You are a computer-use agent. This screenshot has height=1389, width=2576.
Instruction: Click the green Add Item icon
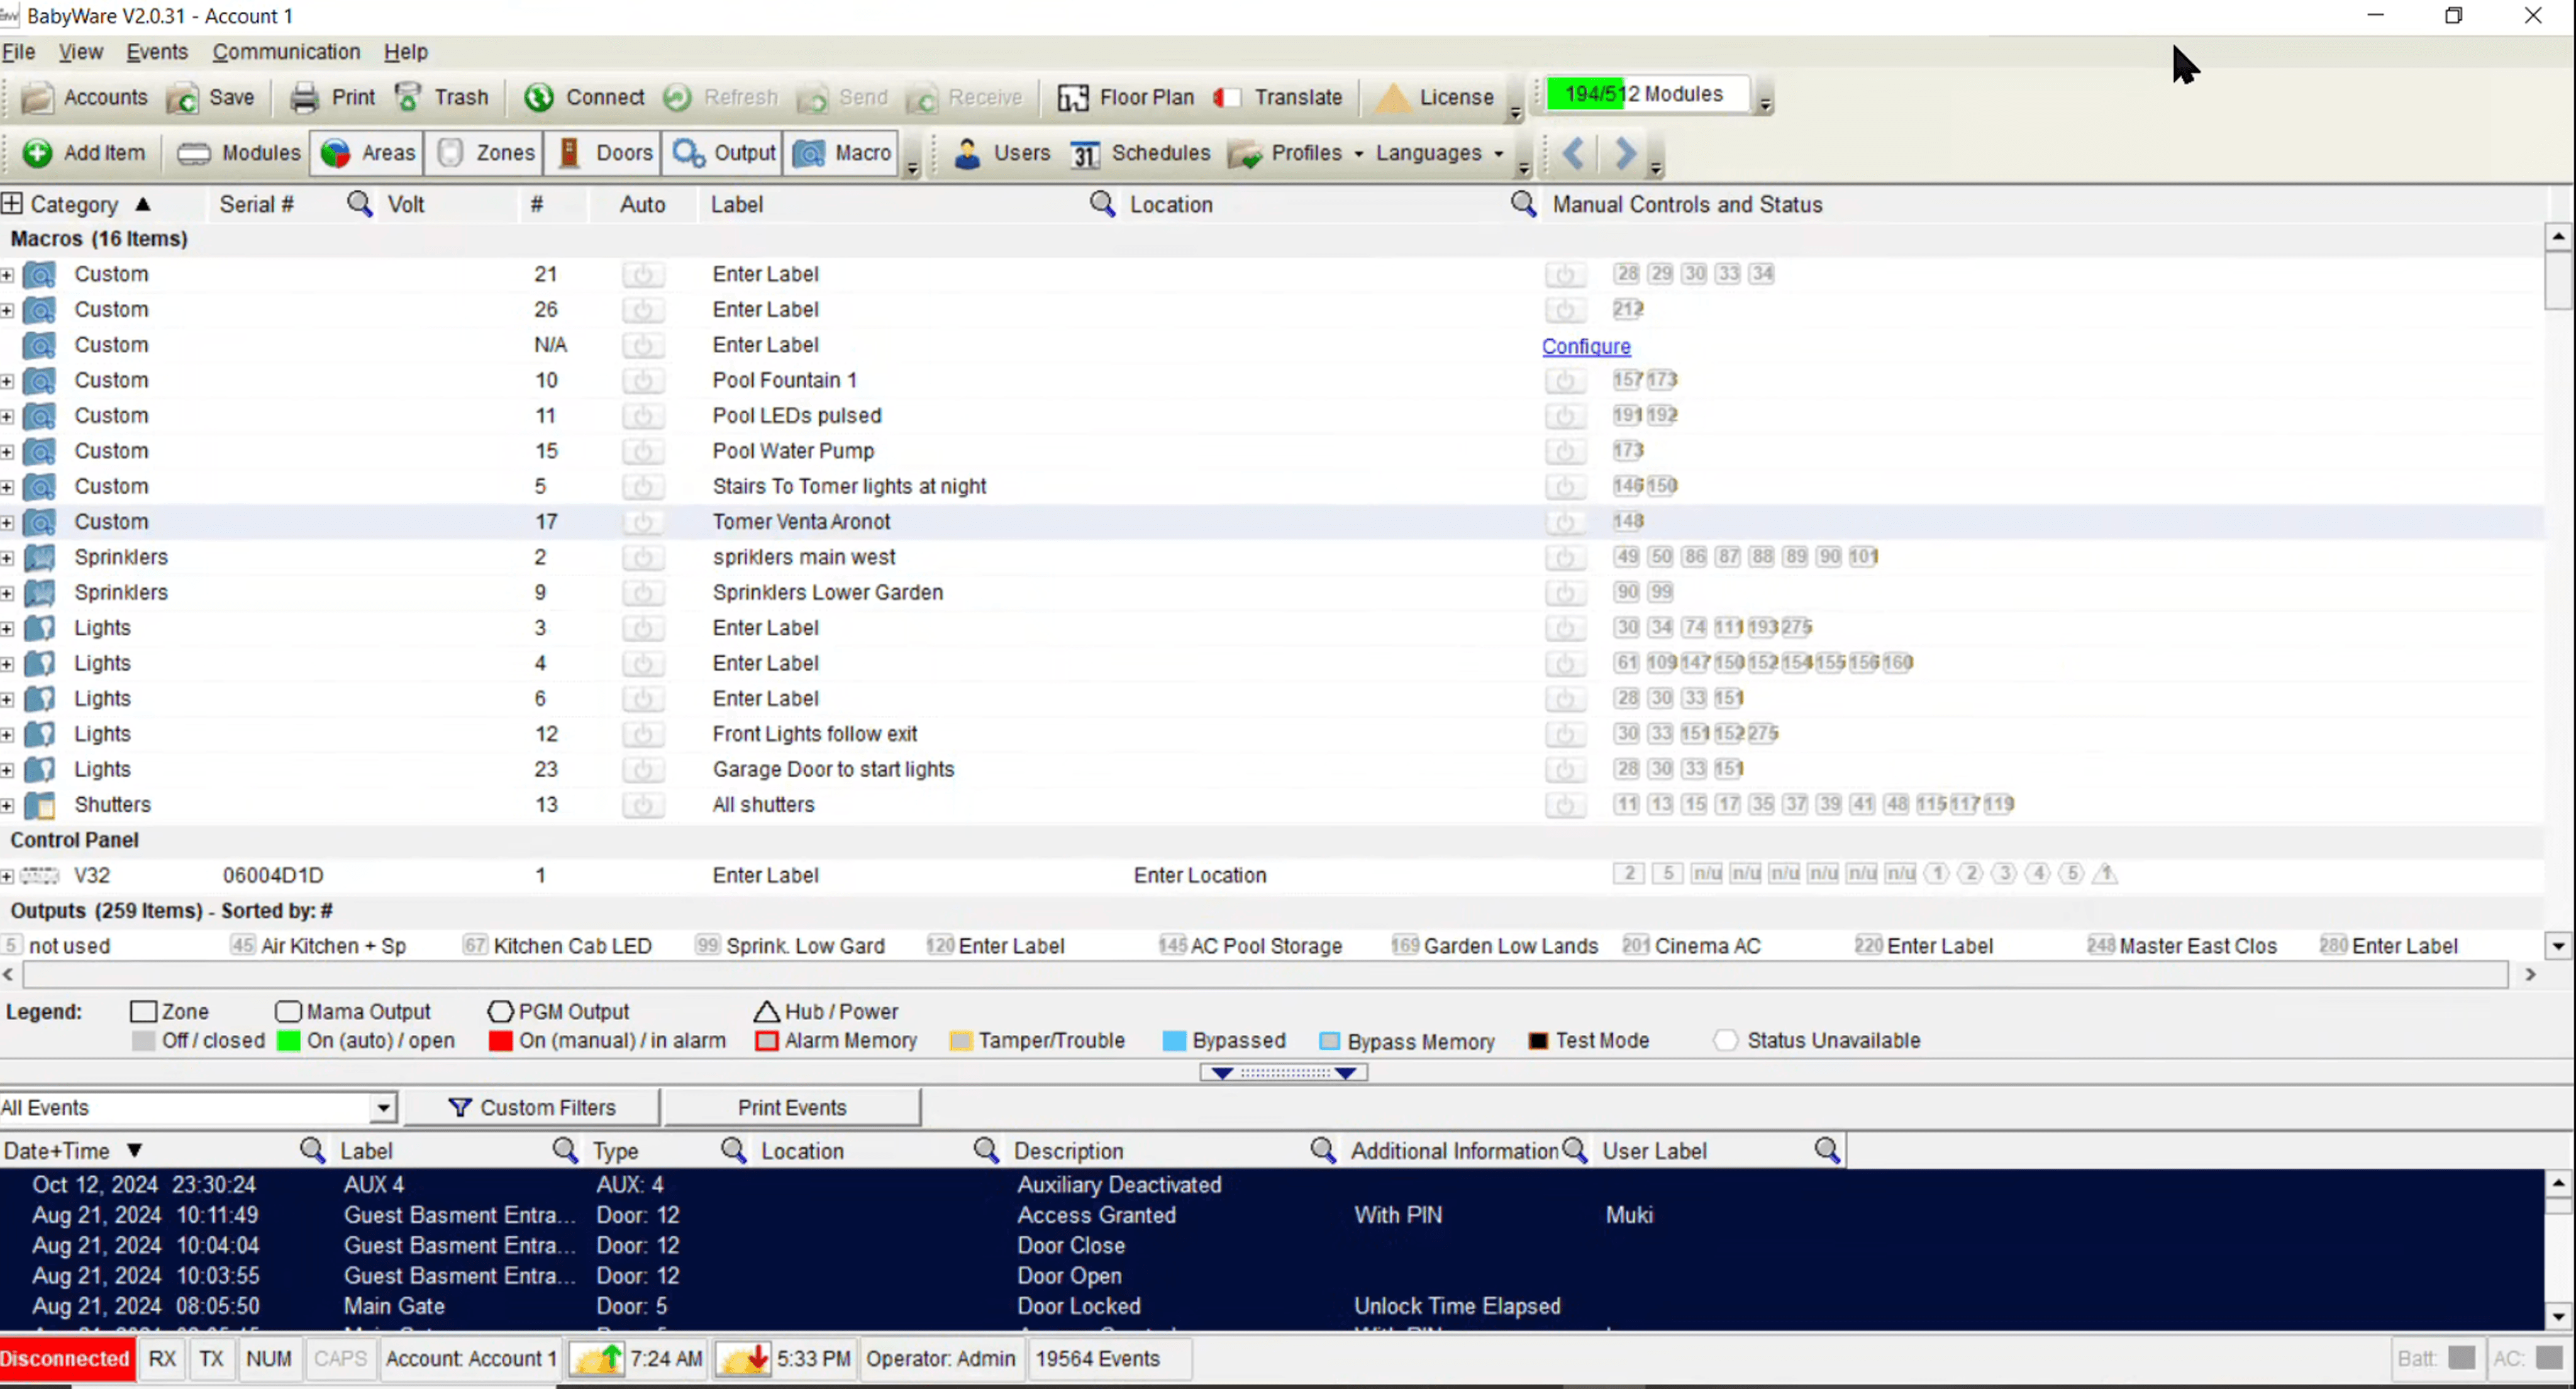coord(38,153)
